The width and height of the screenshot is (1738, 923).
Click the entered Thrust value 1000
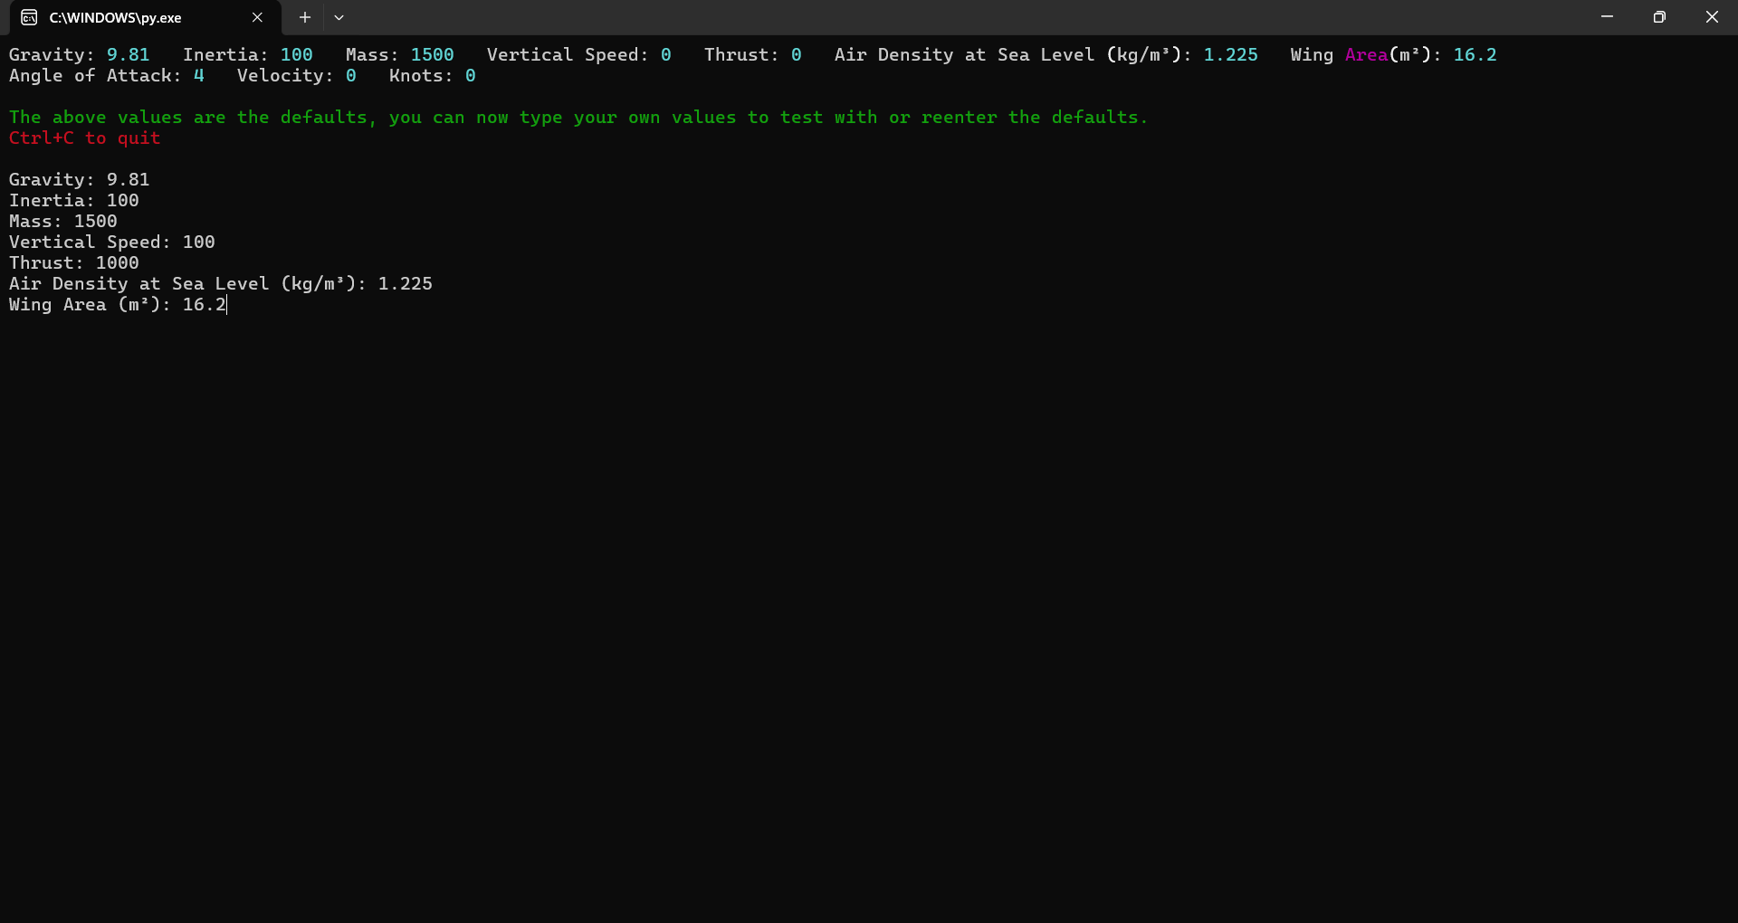117,263
